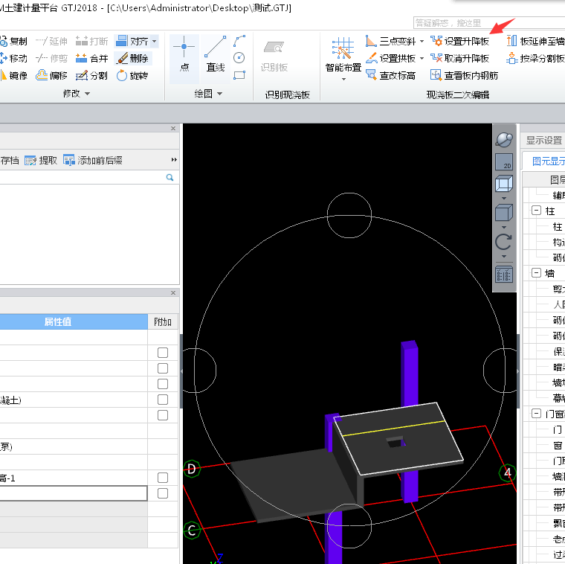Click the solid cube display icon
The height and width of the screenshot is (564, 565).
point(504,213)
